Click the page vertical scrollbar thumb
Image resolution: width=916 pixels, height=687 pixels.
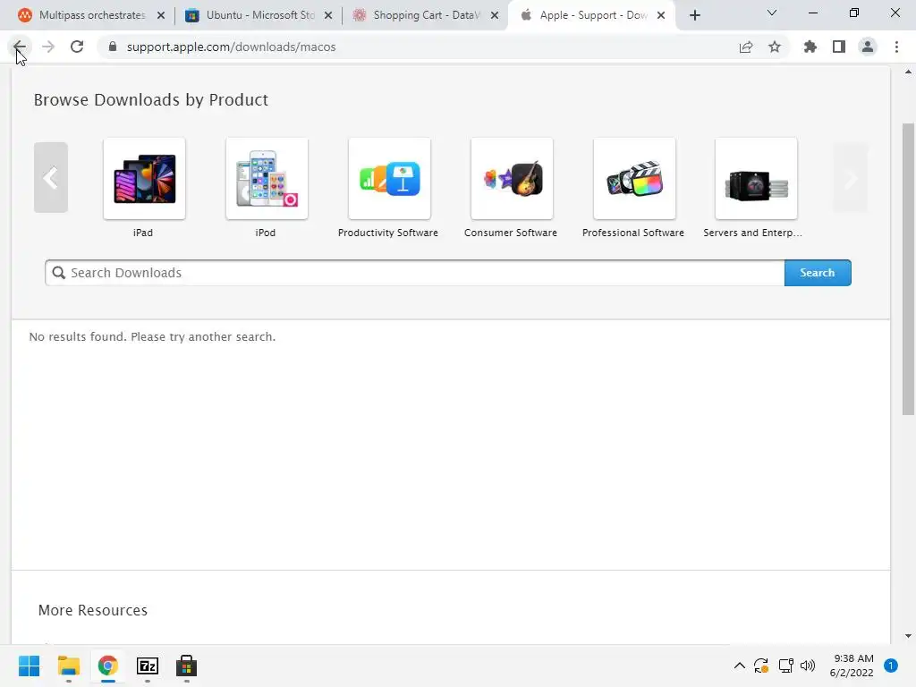(x=908, y=268)
